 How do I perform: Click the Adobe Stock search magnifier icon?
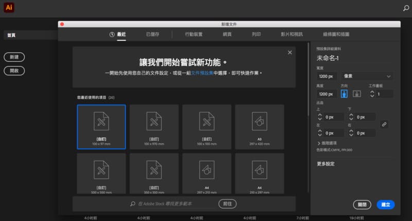(133, 203)
